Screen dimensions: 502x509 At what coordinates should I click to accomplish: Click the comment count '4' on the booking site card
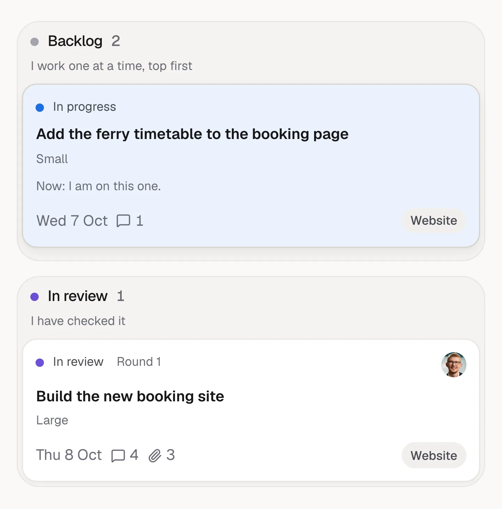(x=134, y=455)
